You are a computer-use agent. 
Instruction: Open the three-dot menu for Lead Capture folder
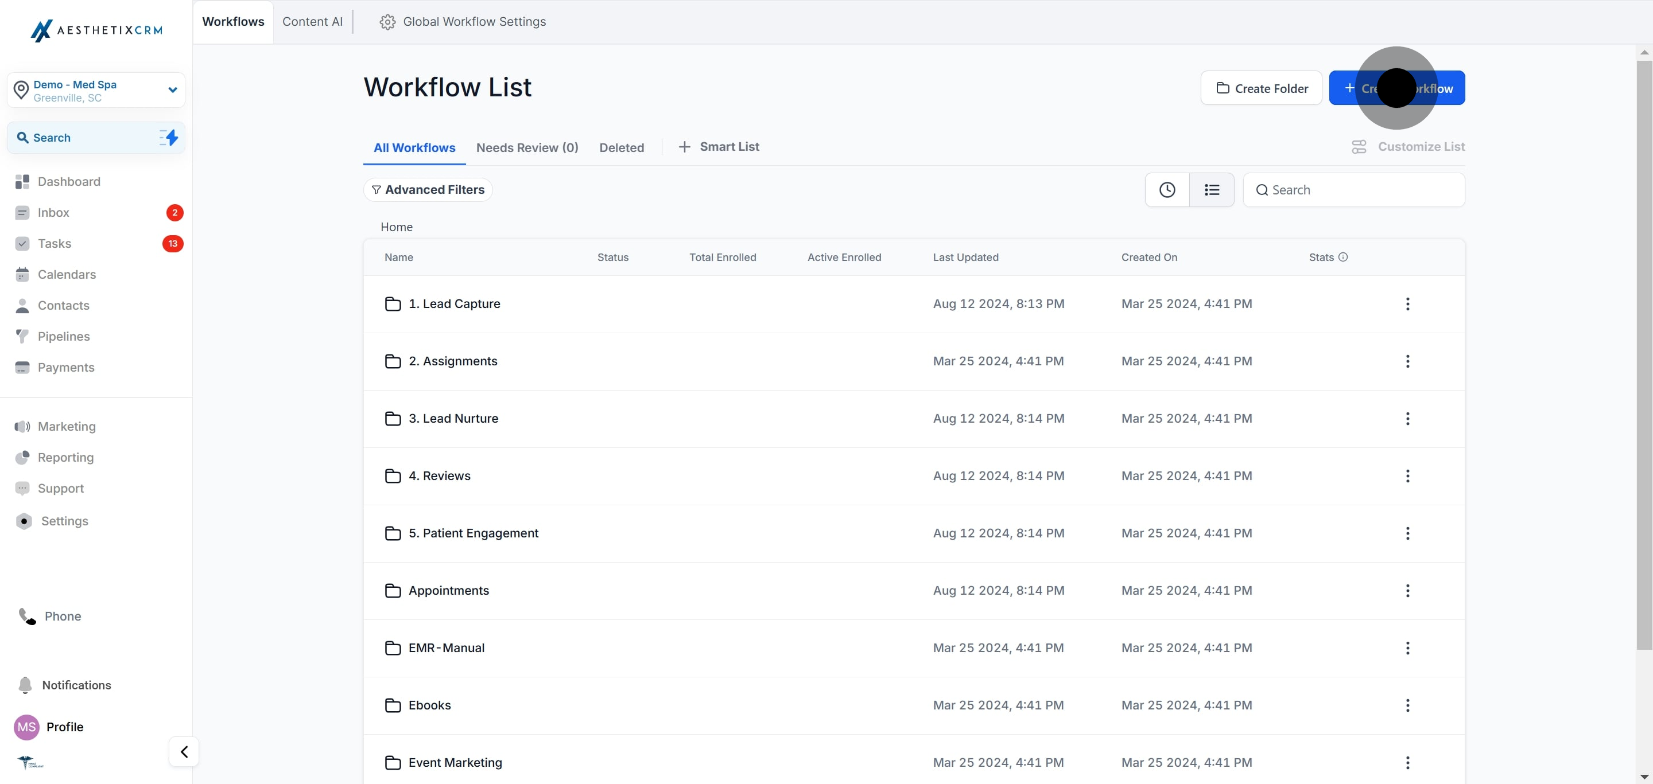1407,303
